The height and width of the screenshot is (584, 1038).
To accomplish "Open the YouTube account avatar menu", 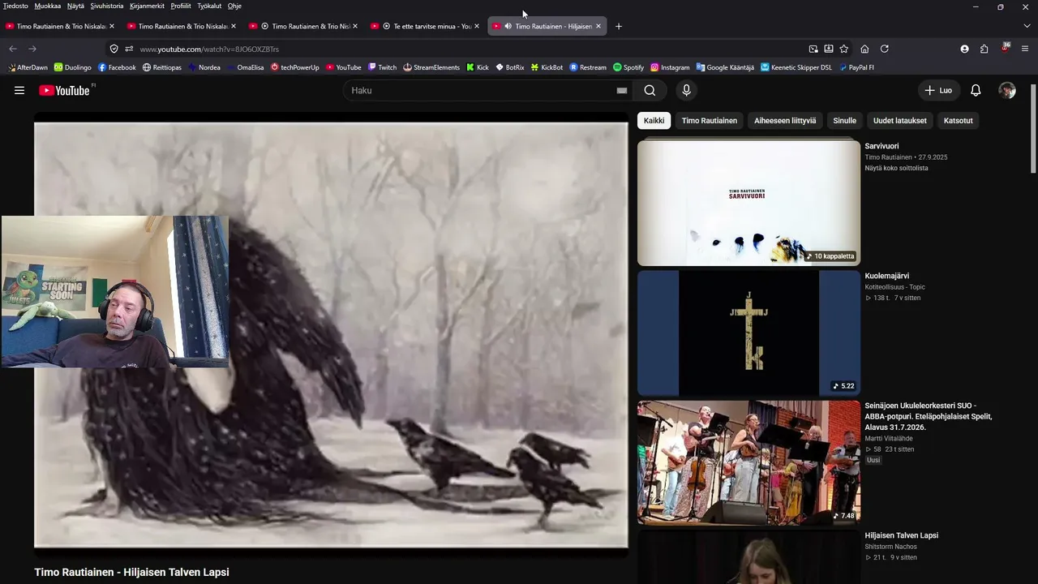I will 1007,91.
